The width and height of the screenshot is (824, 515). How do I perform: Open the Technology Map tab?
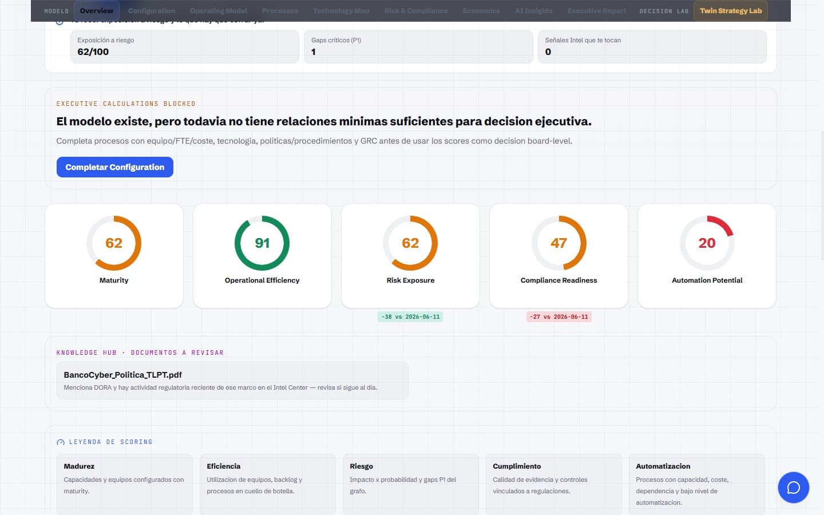341,11
